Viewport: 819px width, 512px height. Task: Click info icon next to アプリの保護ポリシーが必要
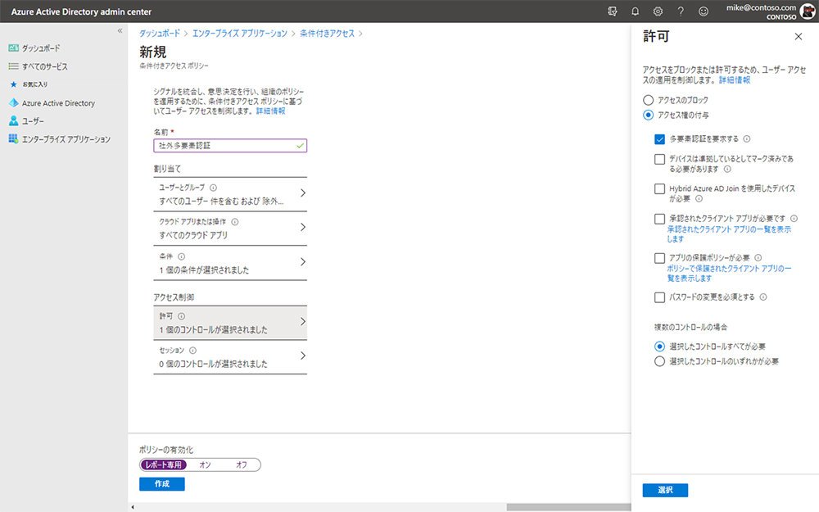(x=758, y=257)
